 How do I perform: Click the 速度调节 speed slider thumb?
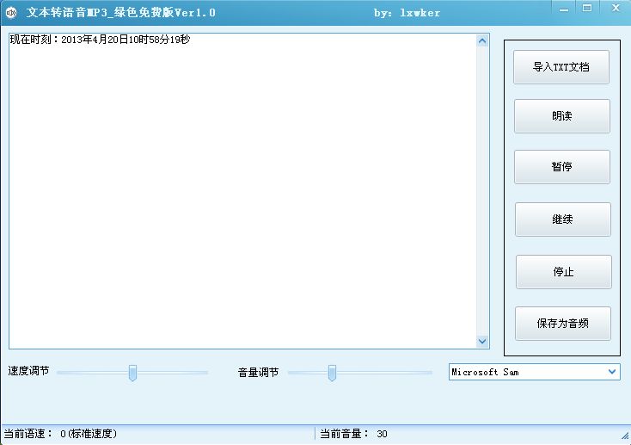pyautogui.click(x=132, y=373)
